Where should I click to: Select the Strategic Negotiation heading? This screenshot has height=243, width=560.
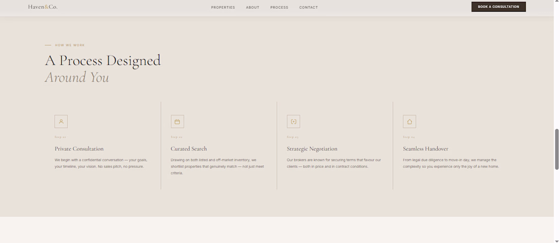click(312, 149)
